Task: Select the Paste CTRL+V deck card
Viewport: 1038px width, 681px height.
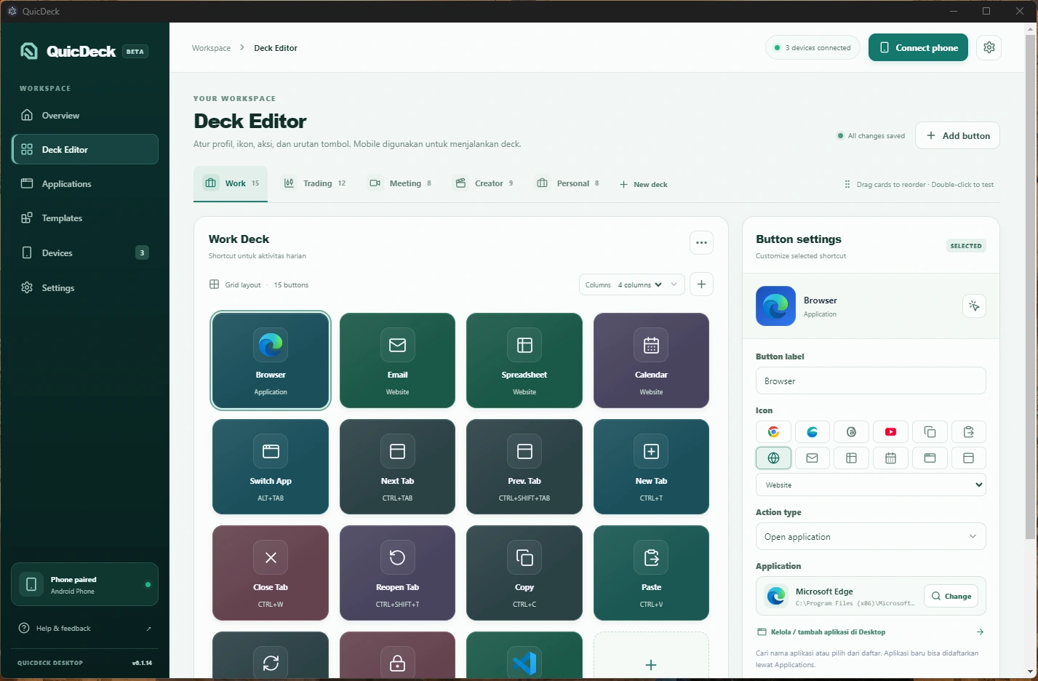Action: click(651, 573)
